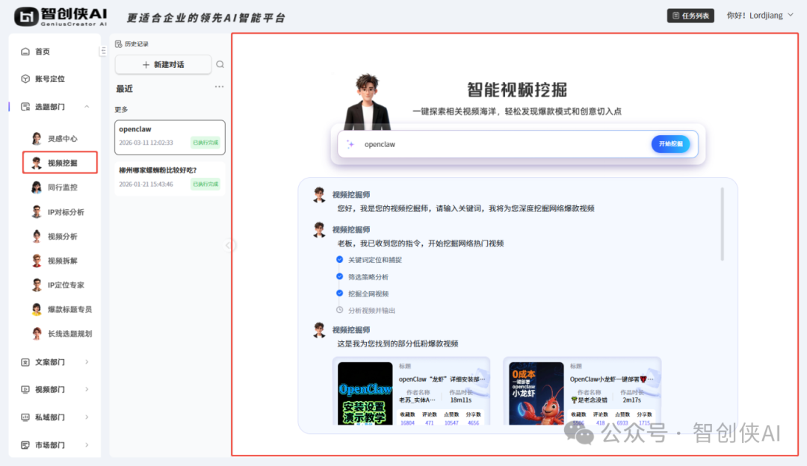Collapse the 选题部门 chevron
Screen dimensions: 807x466
point(87,107)
